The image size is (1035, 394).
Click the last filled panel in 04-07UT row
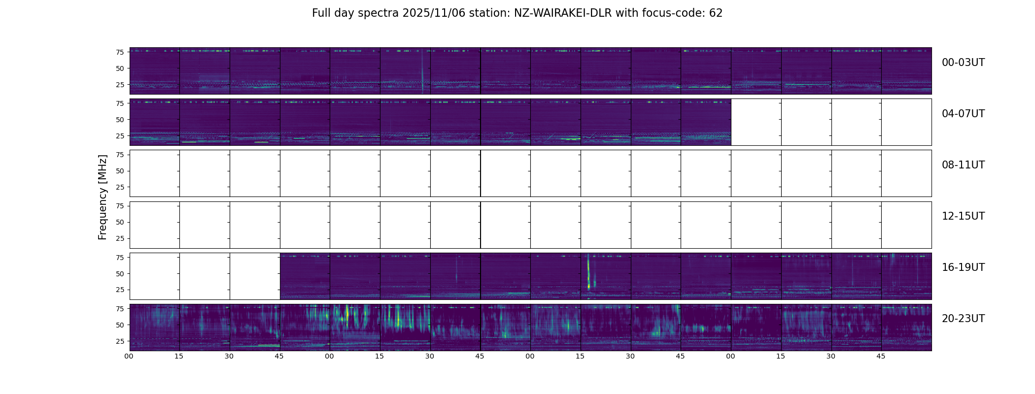706,122
